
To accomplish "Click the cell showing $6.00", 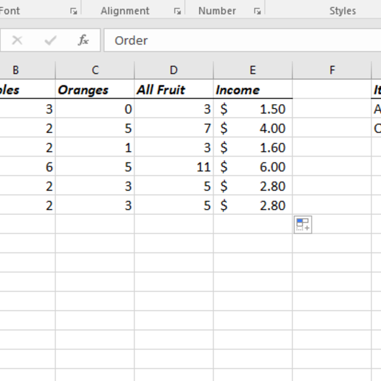I will 252,167.
